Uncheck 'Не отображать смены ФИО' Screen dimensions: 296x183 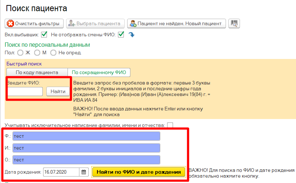pyautogui.click(x=121, y=35)
